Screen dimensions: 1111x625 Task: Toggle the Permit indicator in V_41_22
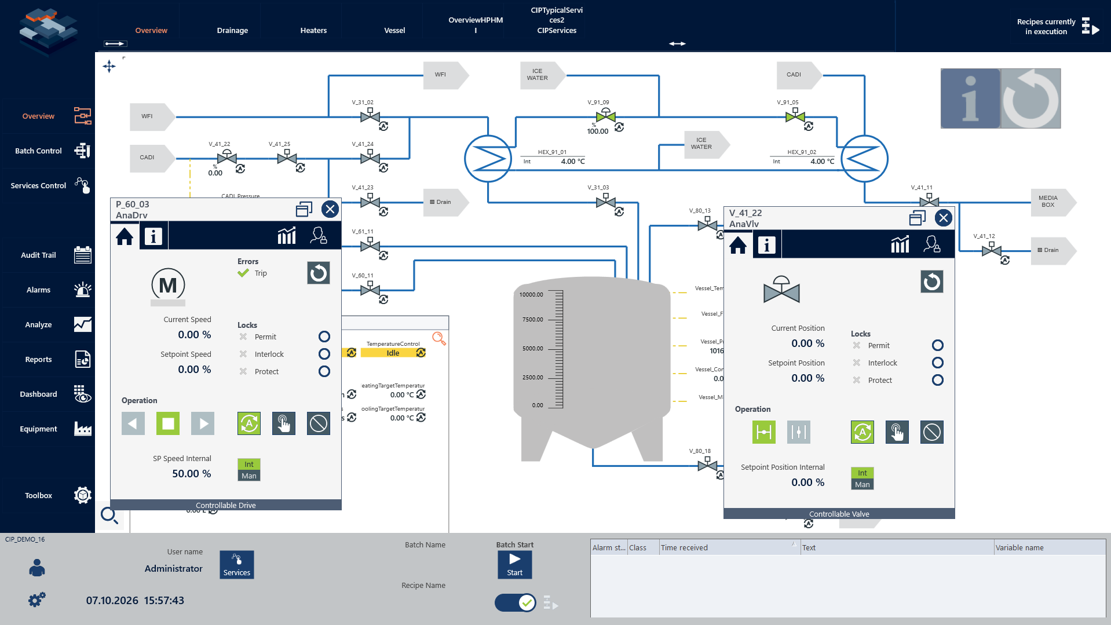pos(938,345)
